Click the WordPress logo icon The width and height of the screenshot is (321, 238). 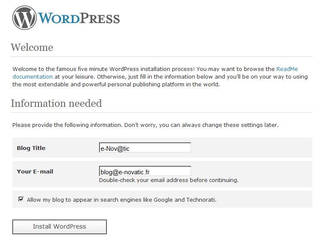[24, 18]
